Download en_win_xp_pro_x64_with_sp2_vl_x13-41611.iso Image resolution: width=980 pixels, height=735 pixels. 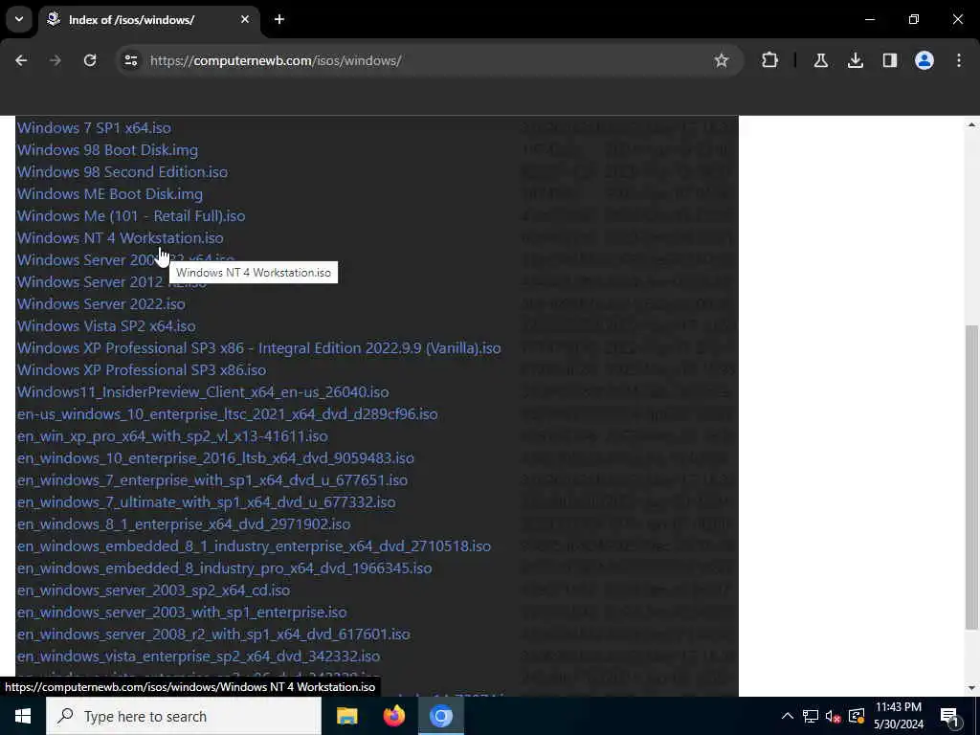click(x=172, y=435)
